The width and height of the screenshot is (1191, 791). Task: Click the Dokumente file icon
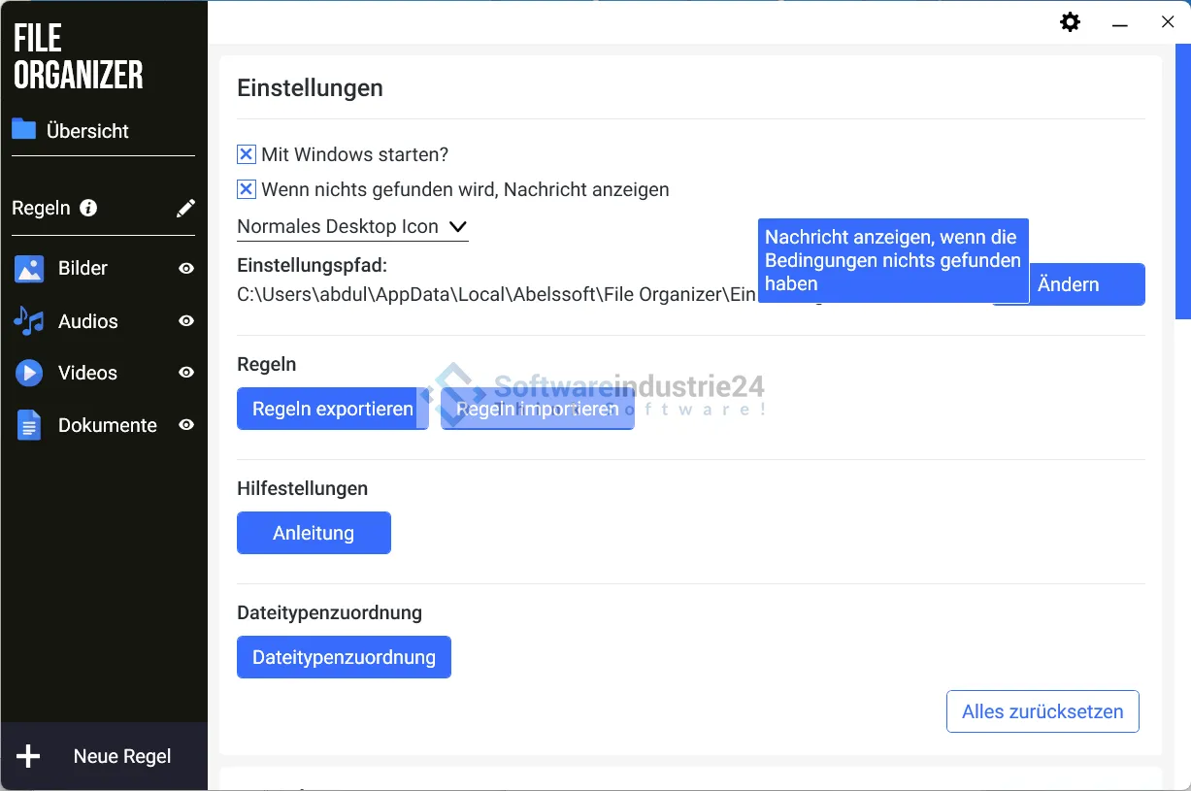click(x=29, y=425)
